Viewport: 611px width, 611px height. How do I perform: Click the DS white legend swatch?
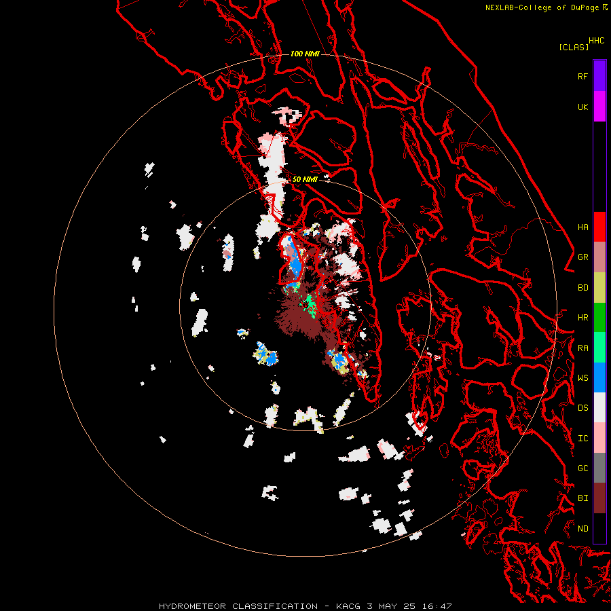tap(599, 407)
